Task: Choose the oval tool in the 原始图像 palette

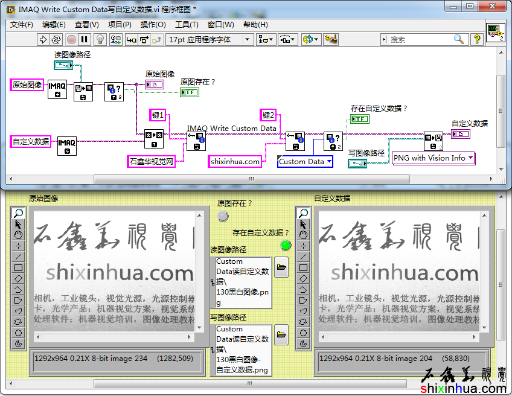Action: [18, 333]
